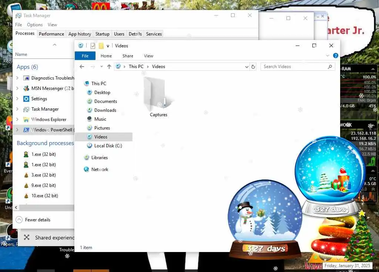Image resolution: width=379 pixels, height=272 pixels.
Task: Open the address bar history dropdown
Action: click(246, 67)
